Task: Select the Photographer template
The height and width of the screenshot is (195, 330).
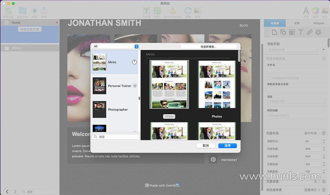Action: tap(114, 110)
